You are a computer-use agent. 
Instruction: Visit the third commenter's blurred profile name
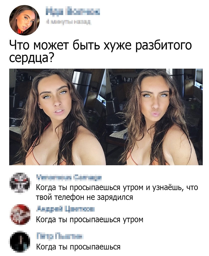point(60,236)
